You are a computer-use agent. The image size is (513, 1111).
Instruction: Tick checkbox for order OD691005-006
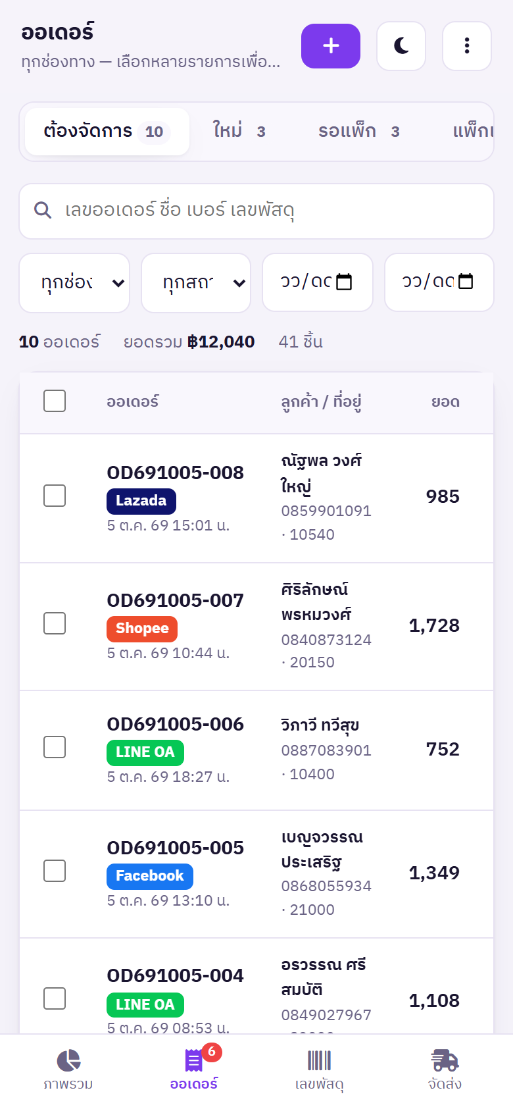tap(55, 747)
